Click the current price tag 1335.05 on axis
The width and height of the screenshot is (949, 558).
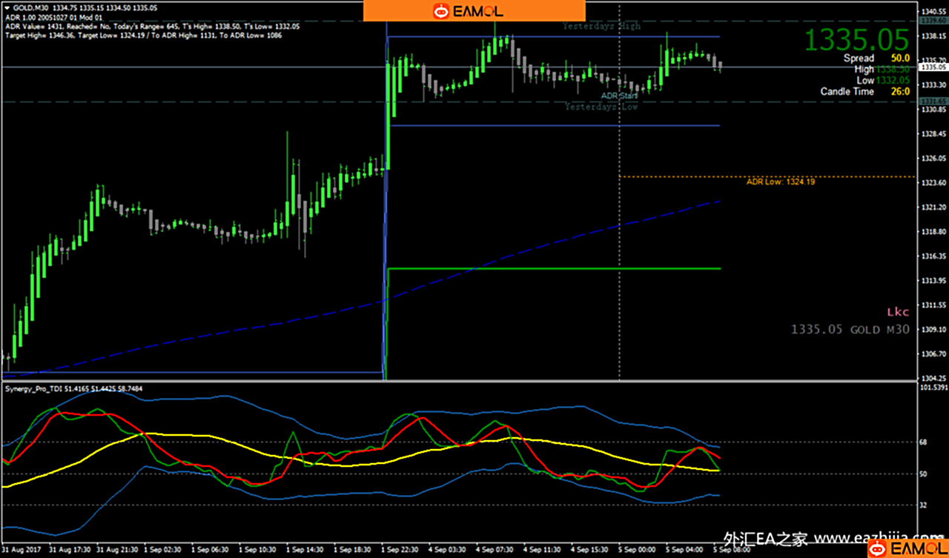[933, 67]
